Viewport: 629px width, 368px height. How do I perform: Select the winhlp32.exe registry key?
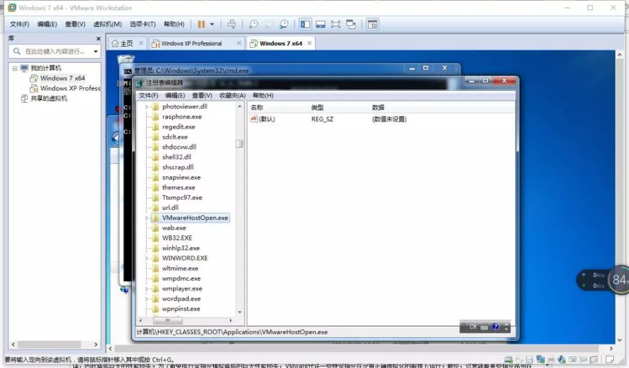tap(181, 248)
